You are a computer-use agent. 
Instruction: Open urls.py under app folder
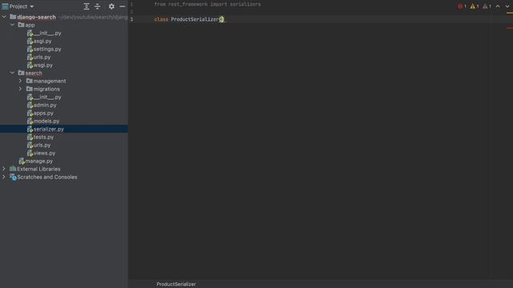coord(42,57)
